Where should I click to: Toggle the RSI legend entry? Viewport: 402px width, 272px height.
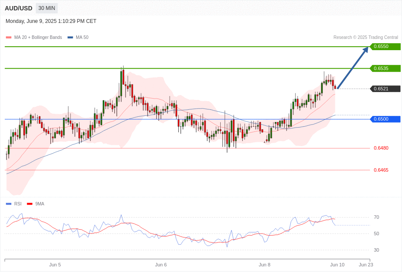13,204
